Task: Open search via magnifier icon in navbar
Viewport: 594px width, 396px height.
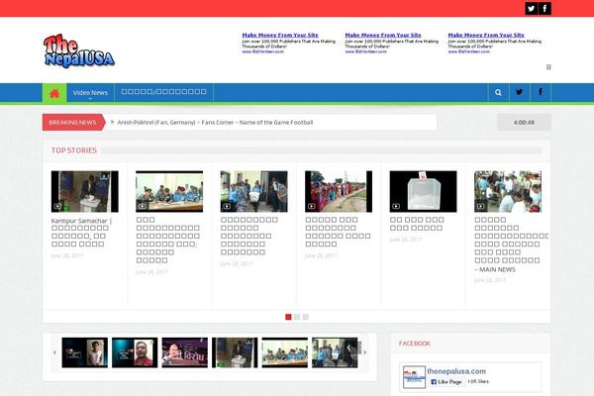Action: 498,92
